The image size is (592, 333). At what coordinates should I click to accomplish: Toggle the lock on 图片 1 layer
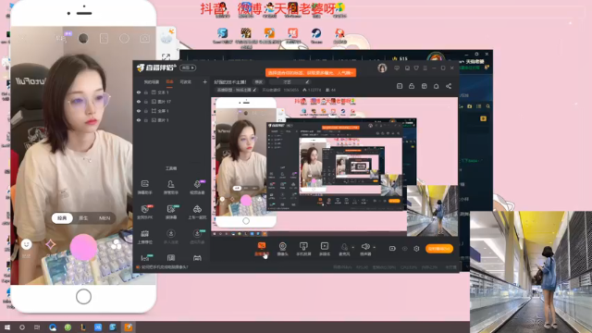point(146,120)
